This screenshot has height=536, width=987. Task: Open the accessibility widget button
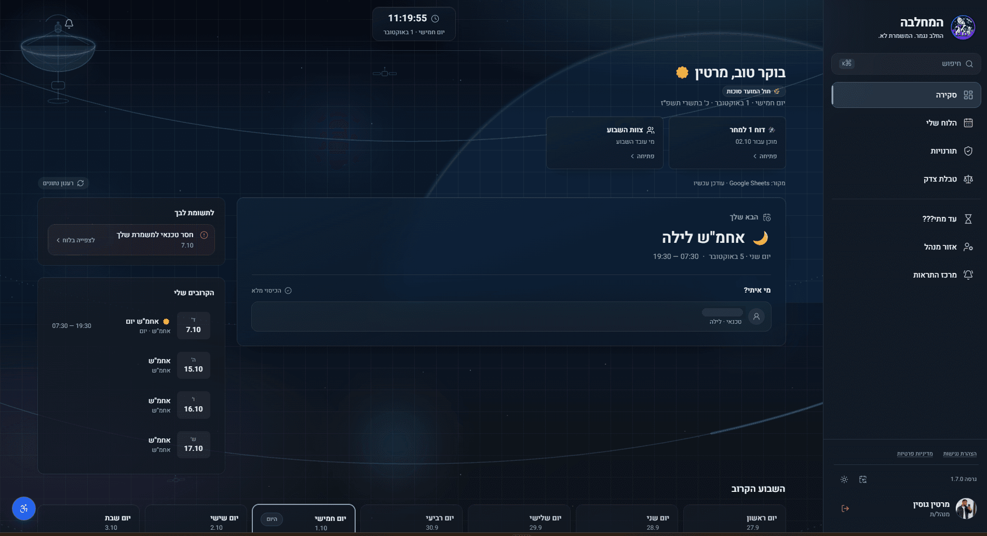pos(24,508)
